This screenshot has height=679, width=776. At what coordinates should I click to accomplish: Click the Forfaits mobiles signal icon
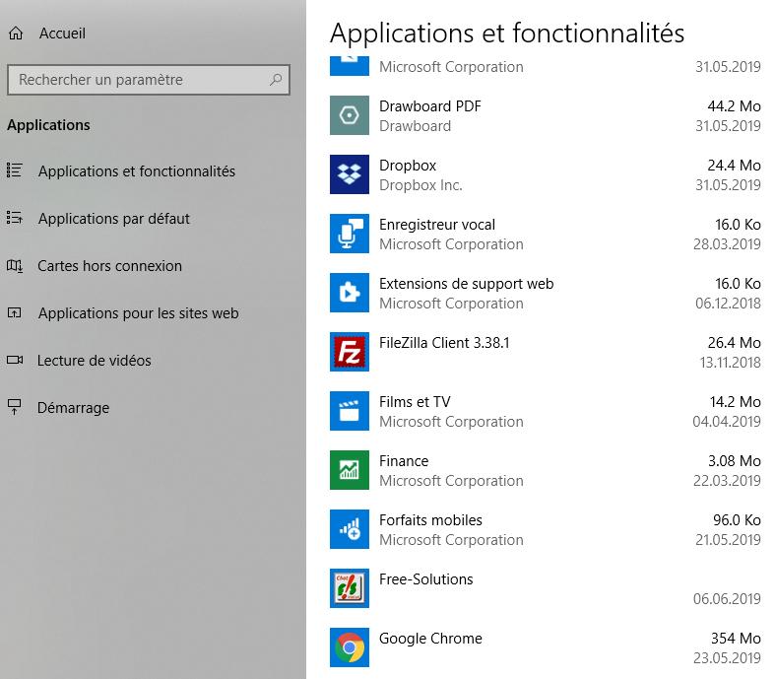(350, 529)
